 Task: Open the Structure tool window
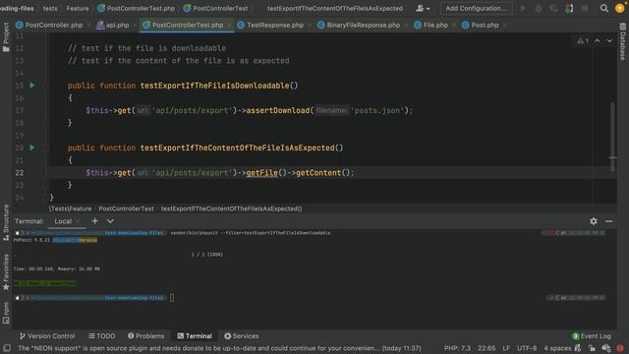click(x=6, y=223)
